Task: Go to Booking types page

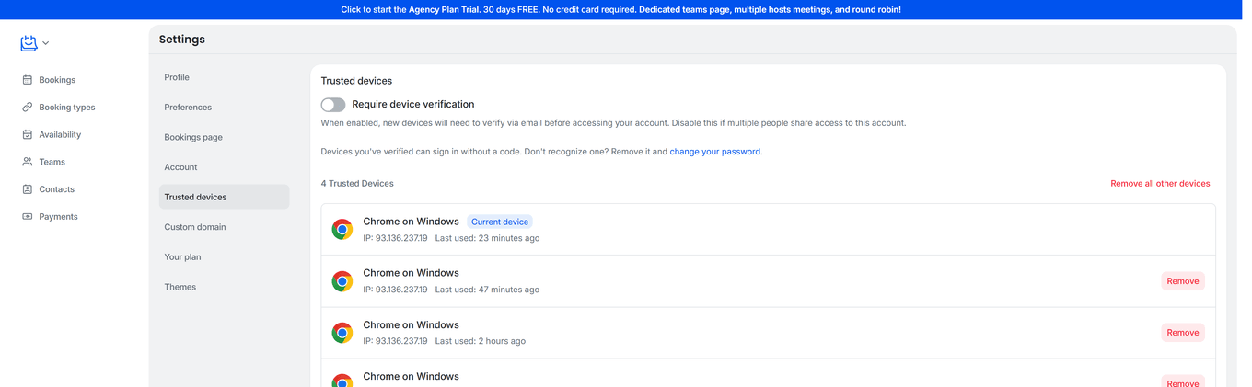Action: point(67,108)
